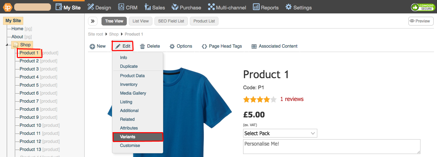Select Media Gallery in the Edit menu

(133, 93)
